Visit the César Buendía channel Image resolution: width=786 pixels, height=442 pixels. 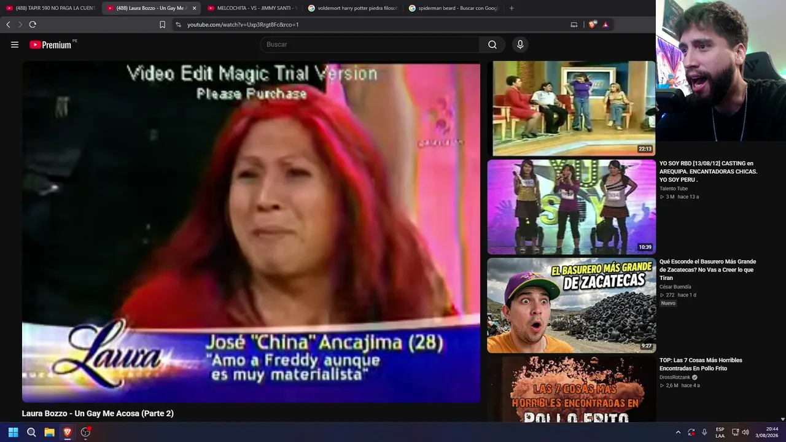(675, 287)
